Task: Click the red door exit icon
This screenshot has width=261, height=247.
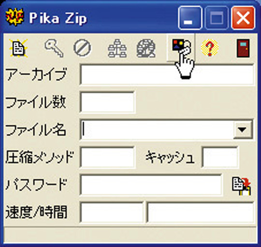Action: click(x=243, y=48)
